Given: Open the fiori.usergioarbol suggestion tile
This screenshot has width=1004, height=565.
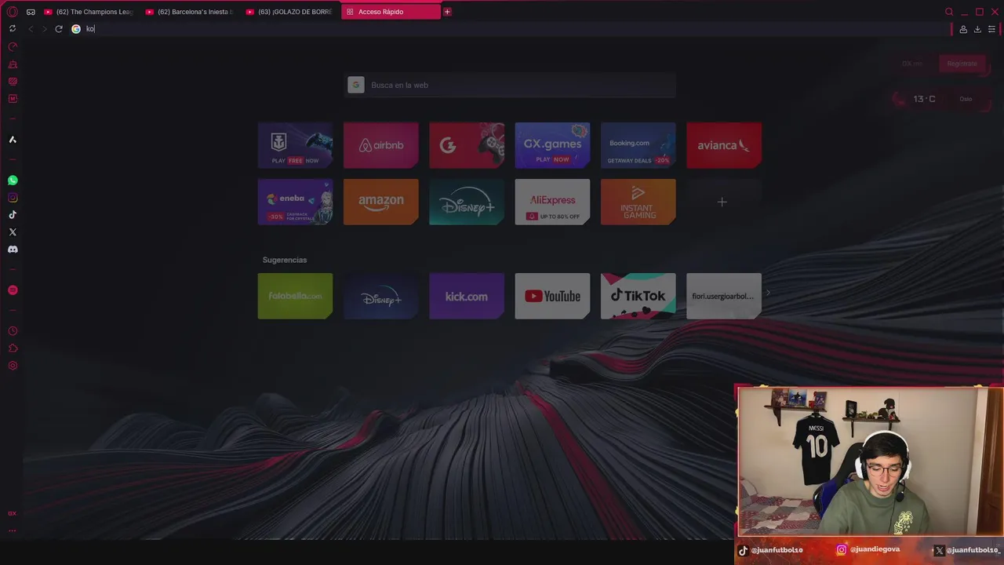Looking at the screenshot, I should click(x=723, y=296).
